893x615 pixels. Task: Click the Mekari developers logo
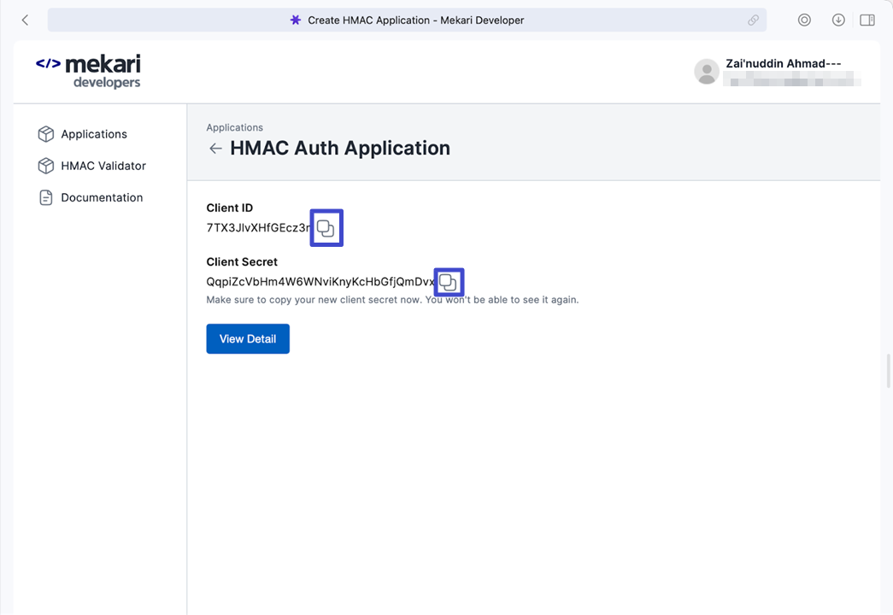pyautogui.click(x=88, y=72)
